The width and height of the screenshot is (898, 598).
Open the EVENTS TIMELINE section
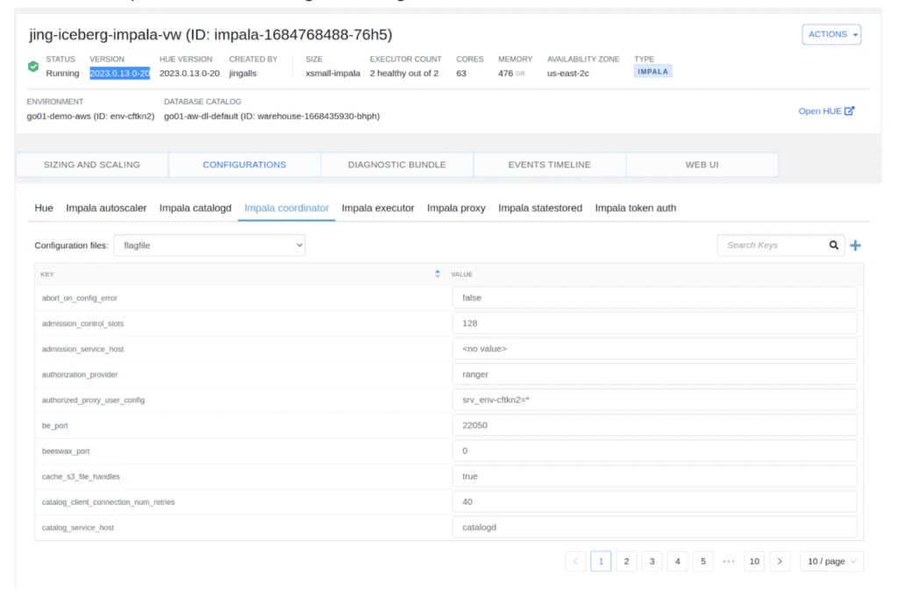click(549, 164)
